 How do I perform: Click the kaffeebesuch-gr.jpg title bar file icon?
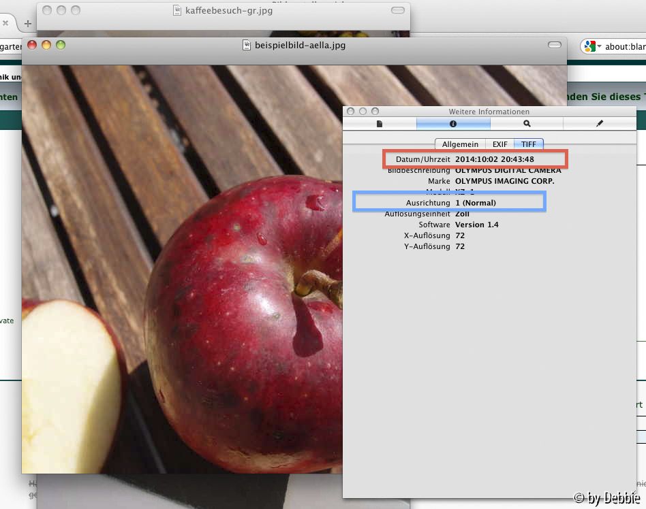177,11
